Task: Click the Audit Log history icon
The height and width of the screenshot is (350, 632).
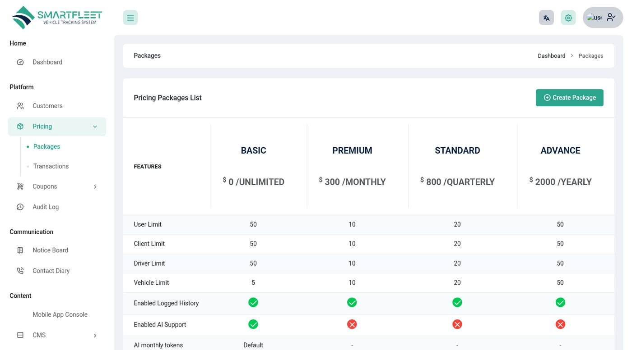Action: 20,207
